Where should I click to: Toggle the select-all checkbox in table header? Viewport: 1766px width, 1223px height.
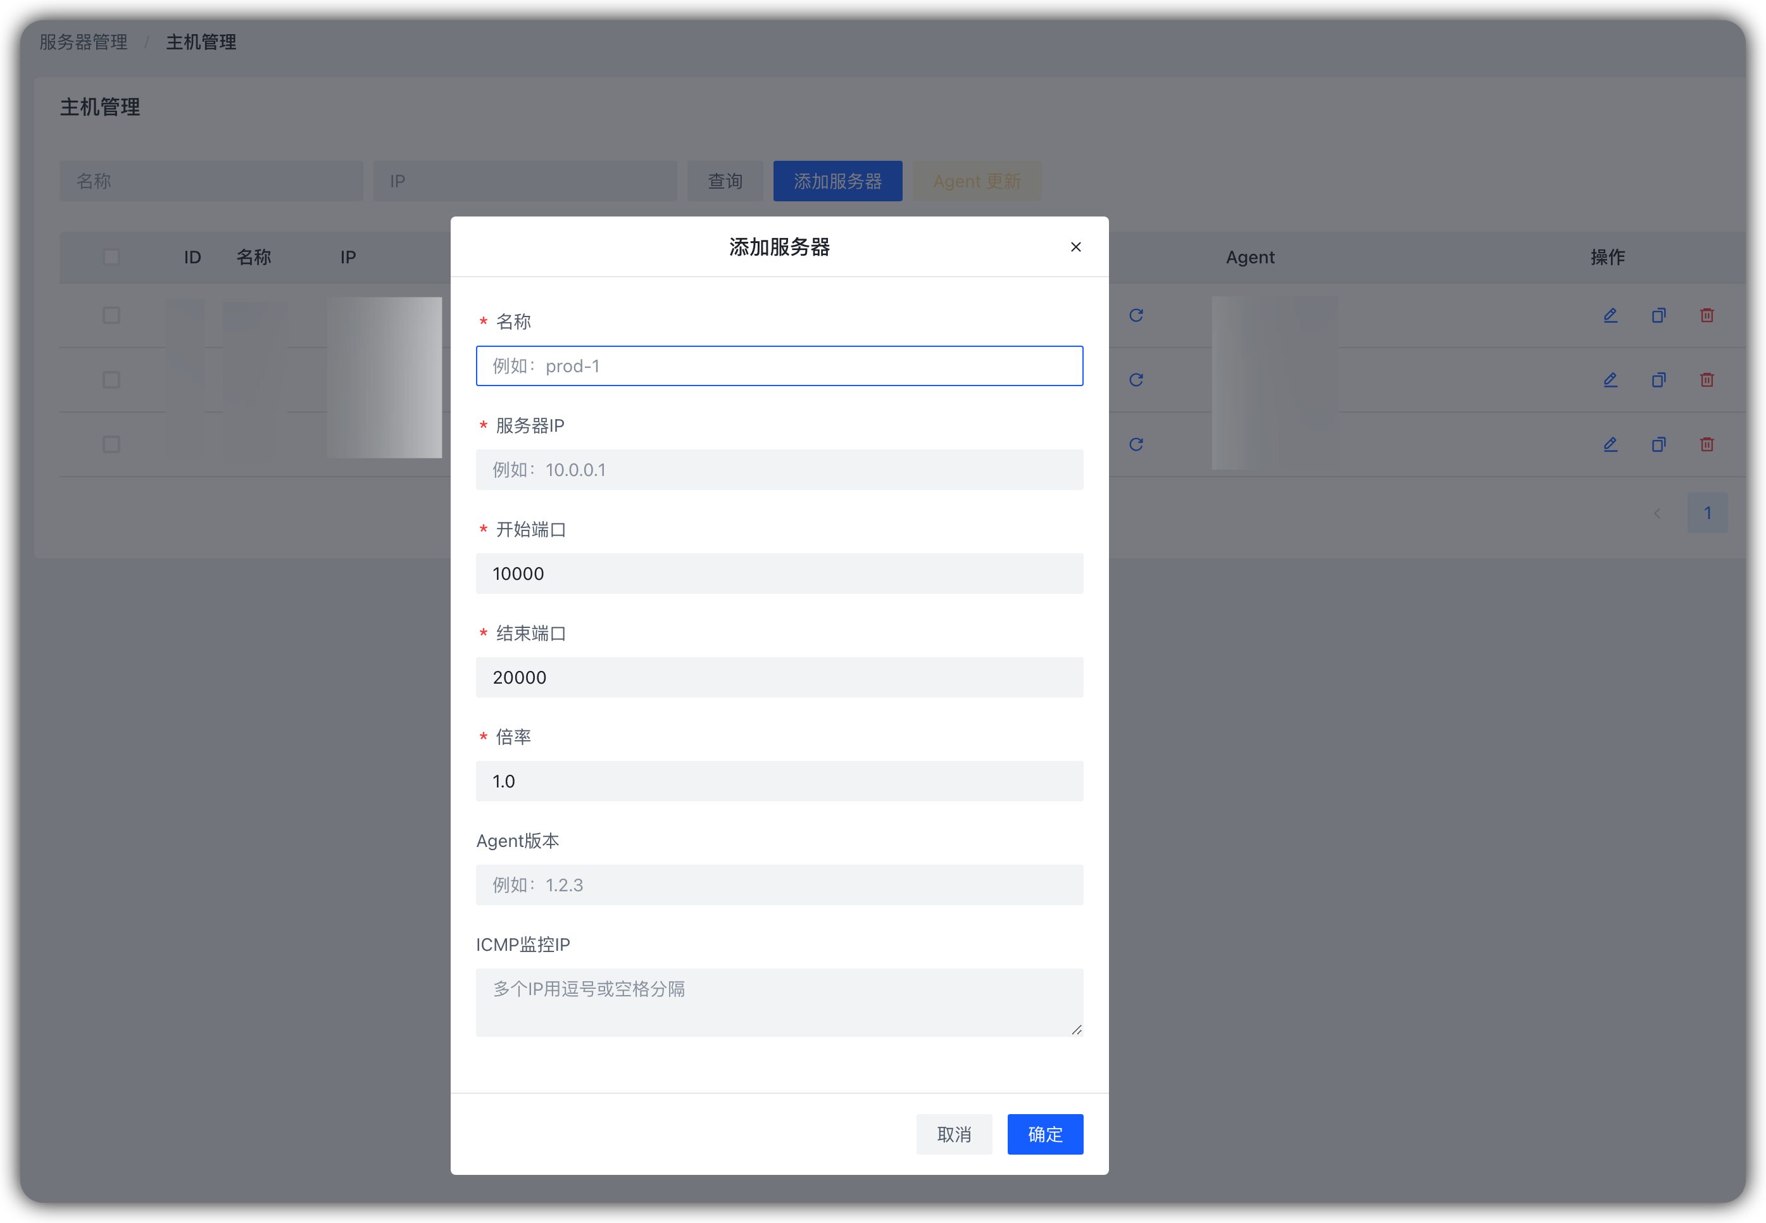coord(111,257)
